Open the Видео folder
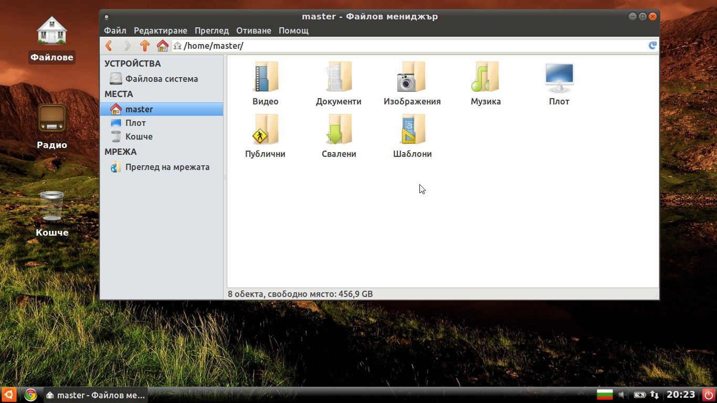This screenshot has height=403, width=717. point(266,84)
